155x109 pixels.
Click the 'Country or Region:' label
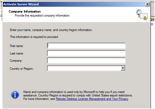coord(22,69)
